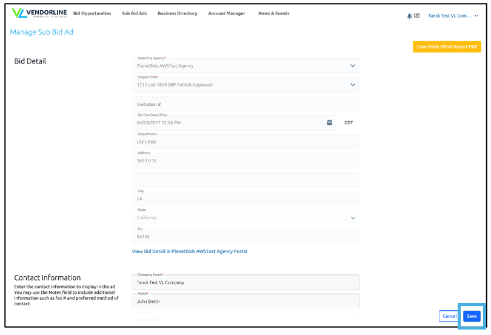Click the Bid Due Date/Time field

234,123
